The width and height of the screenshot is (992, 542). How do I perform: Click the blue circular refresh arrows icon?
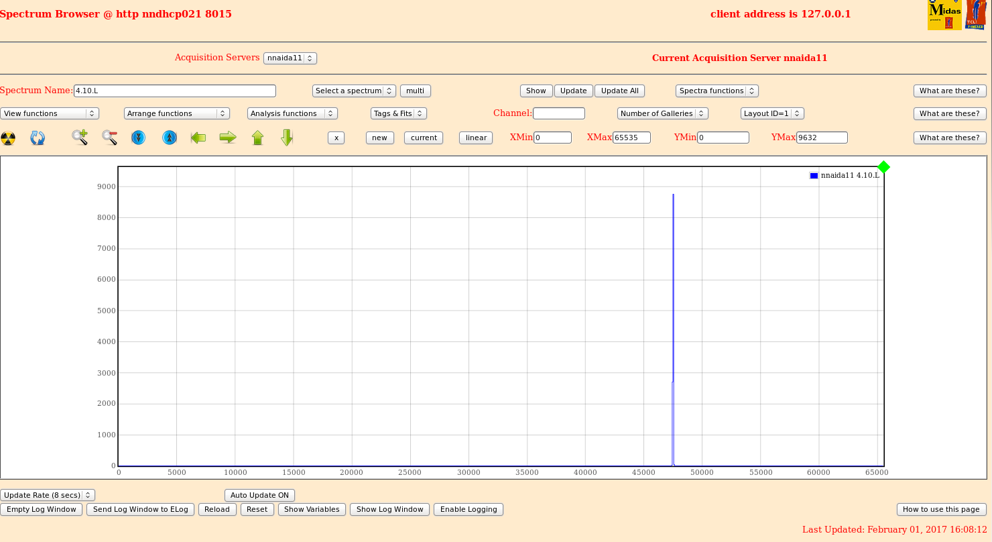tap(38, 138)
